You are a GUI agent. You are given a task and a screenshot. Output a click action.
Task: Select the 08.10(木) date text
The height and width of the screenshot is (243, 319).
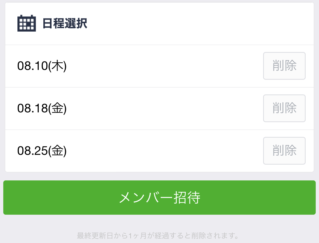pyautogui.click(x=42, y=66)
